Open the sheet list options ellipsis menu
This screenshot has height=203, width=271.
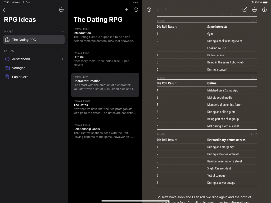(136, 10)
